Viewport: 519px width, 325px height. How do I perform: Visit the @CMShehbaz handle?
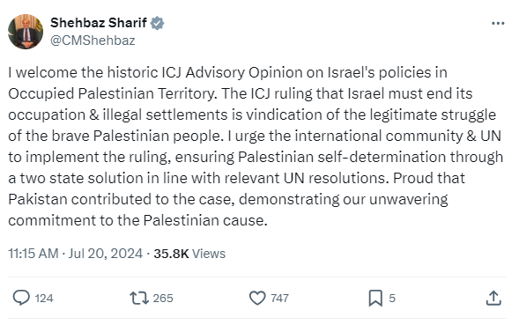coord(93,41)
